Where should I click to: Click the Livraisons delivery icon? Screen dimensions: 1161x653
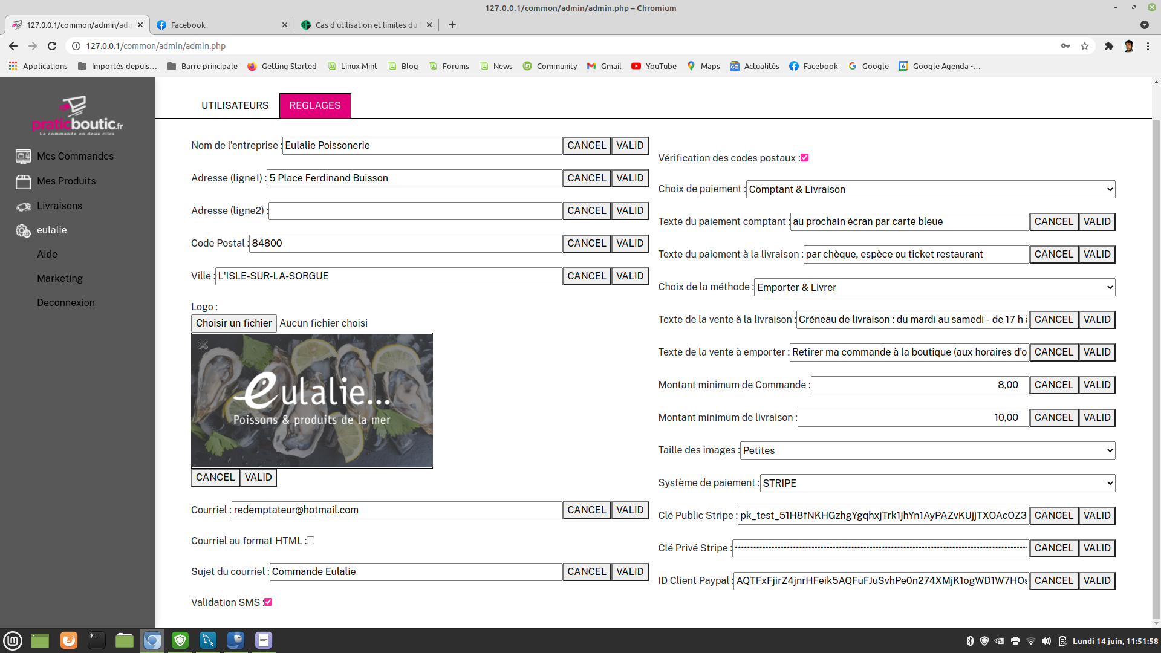pos(23,207)
